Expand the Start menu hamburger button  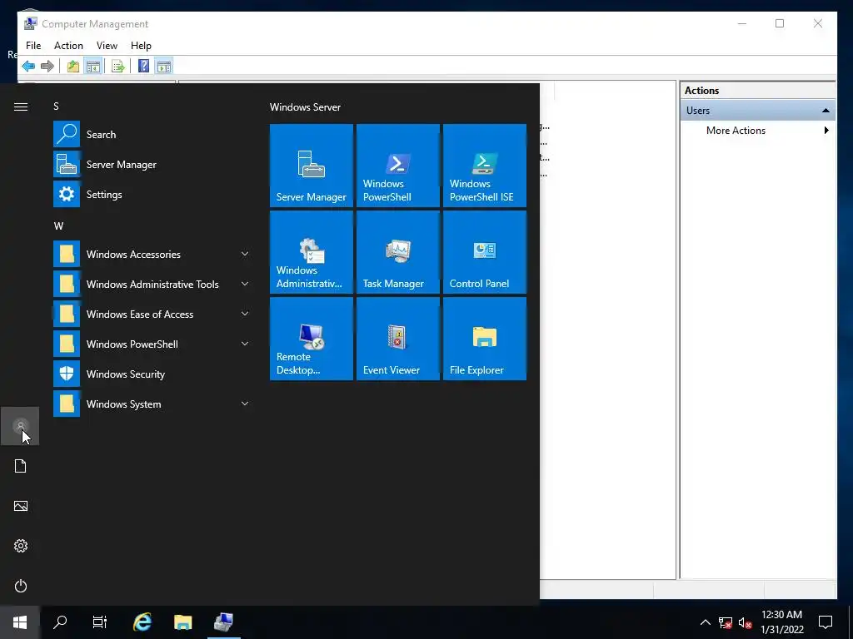click(21, 106)
